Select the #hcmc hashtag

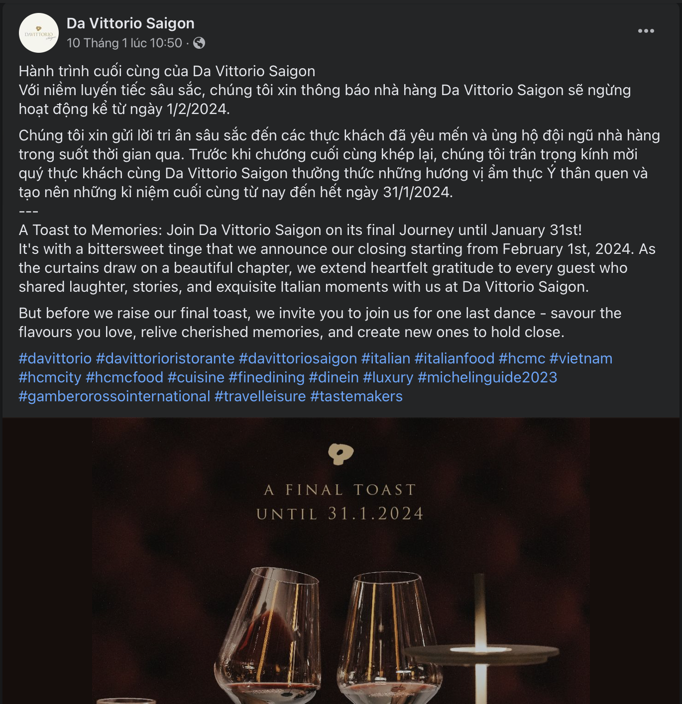click(x=522, y=358)
